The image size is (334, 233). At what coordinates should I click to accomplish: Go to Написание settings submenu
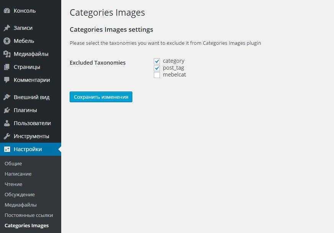coord(18,174)
